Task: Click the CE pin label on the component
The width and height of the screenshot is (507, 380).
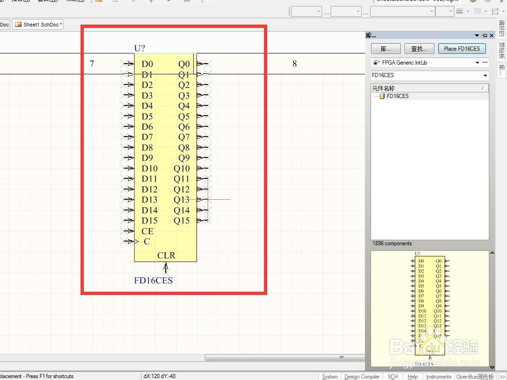Action: click(x=148, y=231)
